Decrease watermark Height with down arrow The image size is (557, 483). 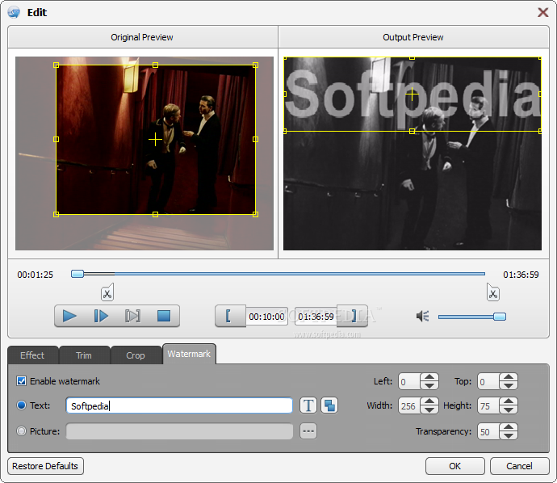click(x=509, y=409)
